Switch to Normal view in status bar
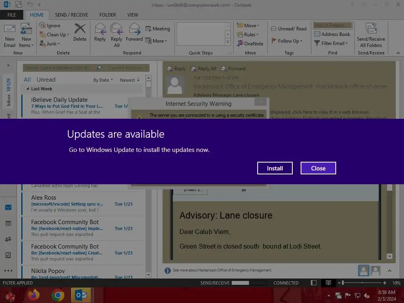Viewport: 404px width, 303px height. (314, 283)
